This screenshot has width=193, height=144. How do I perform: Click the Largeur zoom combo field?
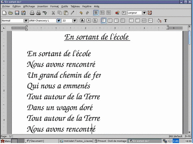135,13
